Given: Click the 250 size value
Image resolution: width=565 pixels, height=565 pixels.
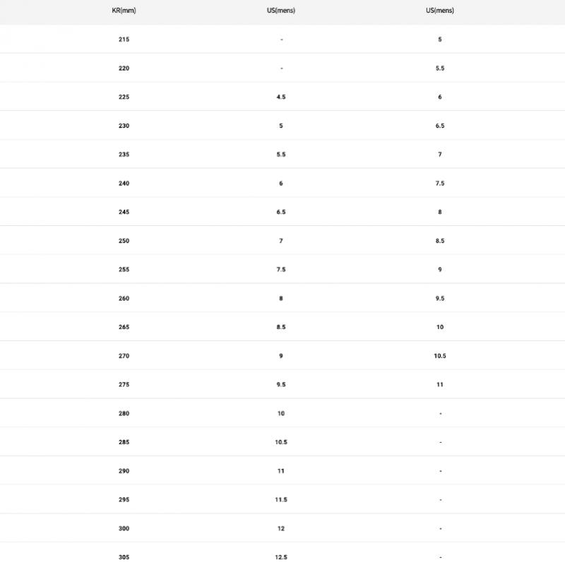Looking at the screenshot, I should coord(124,241).
